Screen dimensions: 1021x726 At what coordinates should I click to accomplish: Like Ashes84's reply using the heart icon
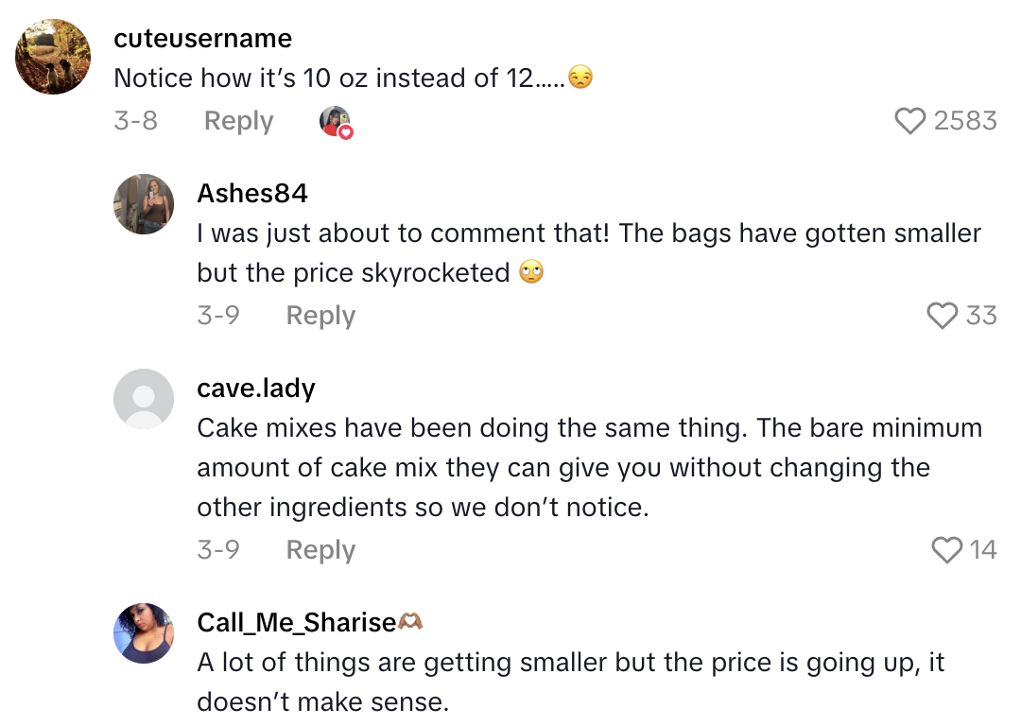click(x=943, y=316)
